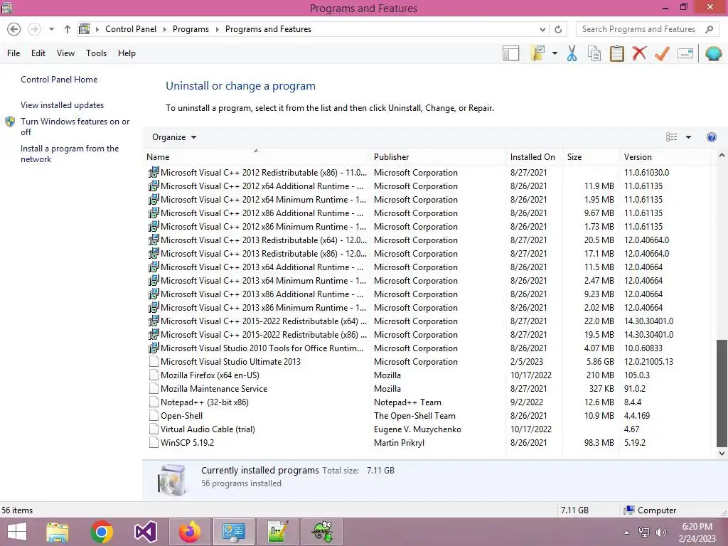
Task: Select Virtual Audio Cable (trial) entry
Action: [427, 429]
